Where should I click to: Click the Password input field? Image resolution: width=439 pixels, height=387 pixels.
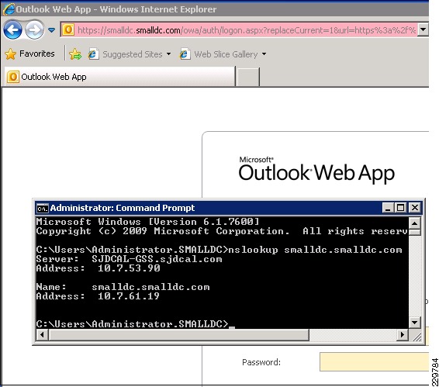coord(374,362)
